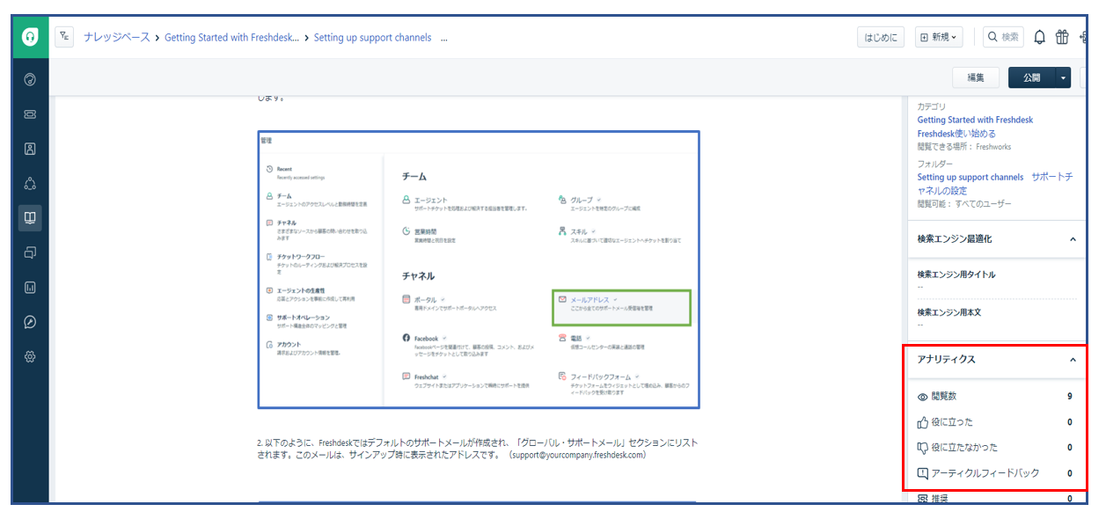The image size is (1106, 519).
Task: Open the Tickets icon in sidebar
Action: (x=30, y=114)
